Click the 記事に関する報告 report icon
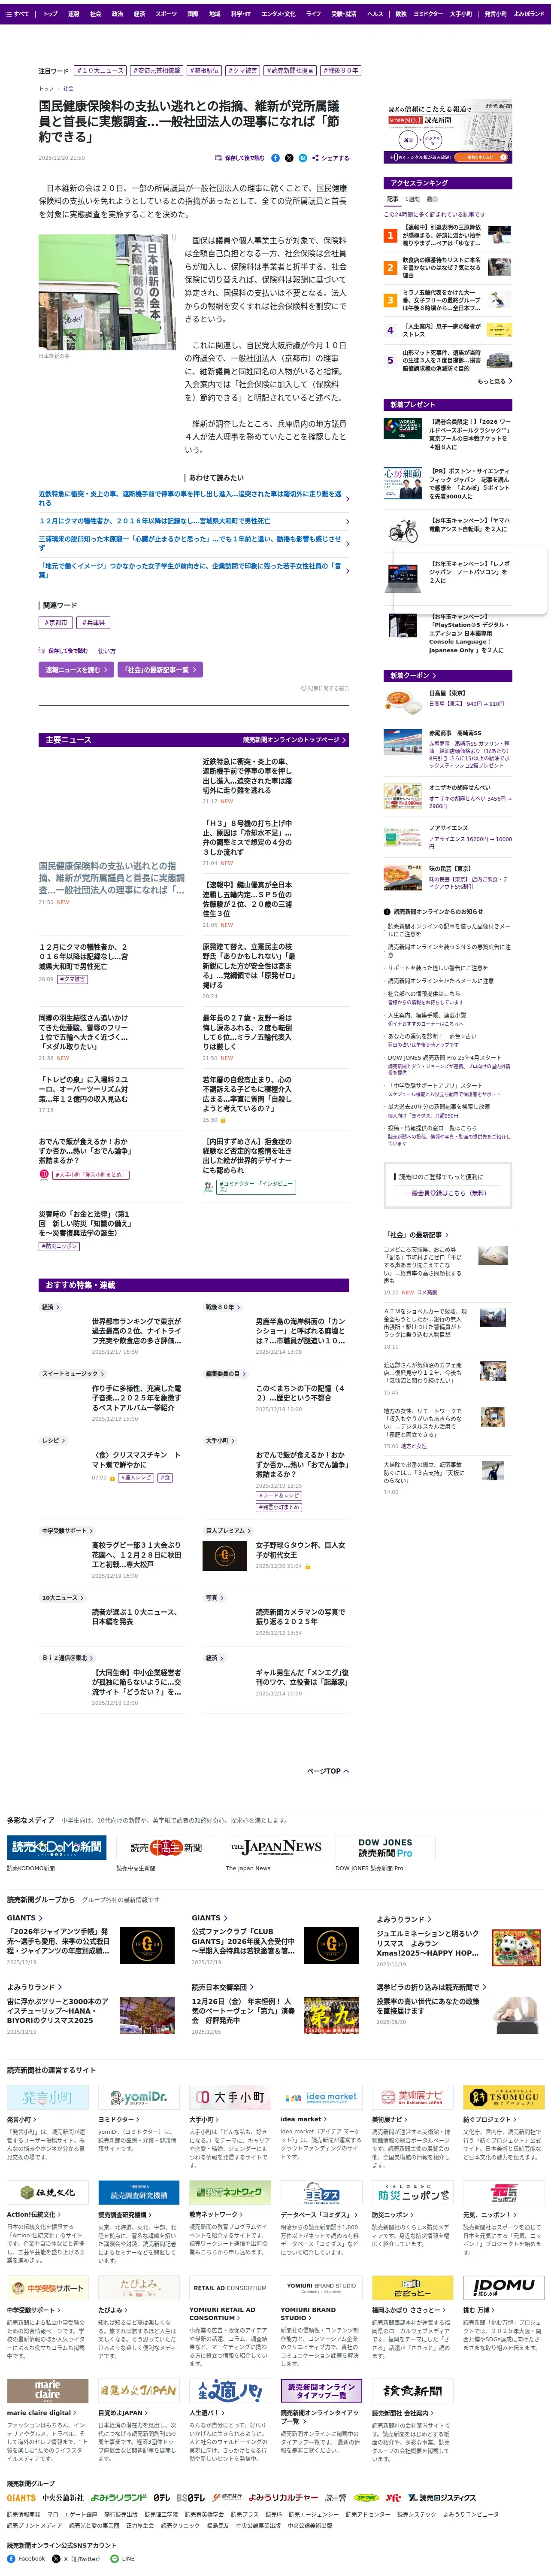The height and width of the screenshot is (2576, 551). [x=325, y=688]
